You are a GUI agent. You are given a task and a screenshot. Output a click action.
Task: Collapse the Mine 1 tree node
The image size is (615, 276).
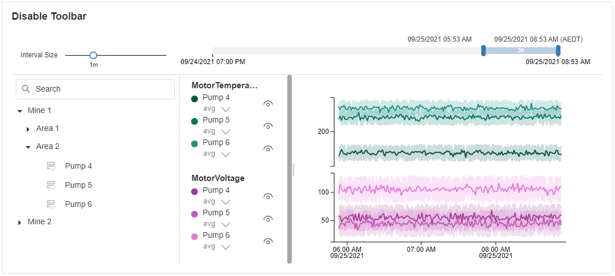[x=20, y=111]
